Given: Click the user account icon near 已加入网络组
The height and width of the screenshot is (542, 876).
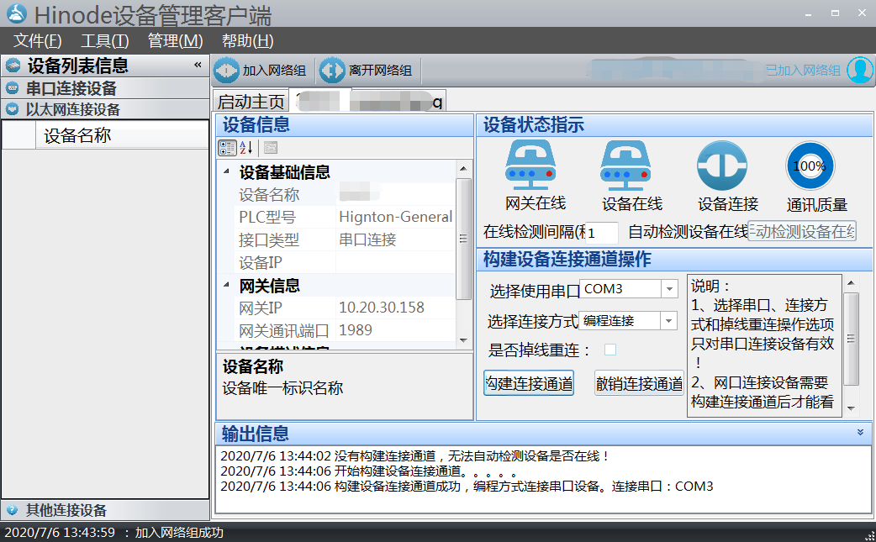Looking at the screenshot, I should [858, 70].
